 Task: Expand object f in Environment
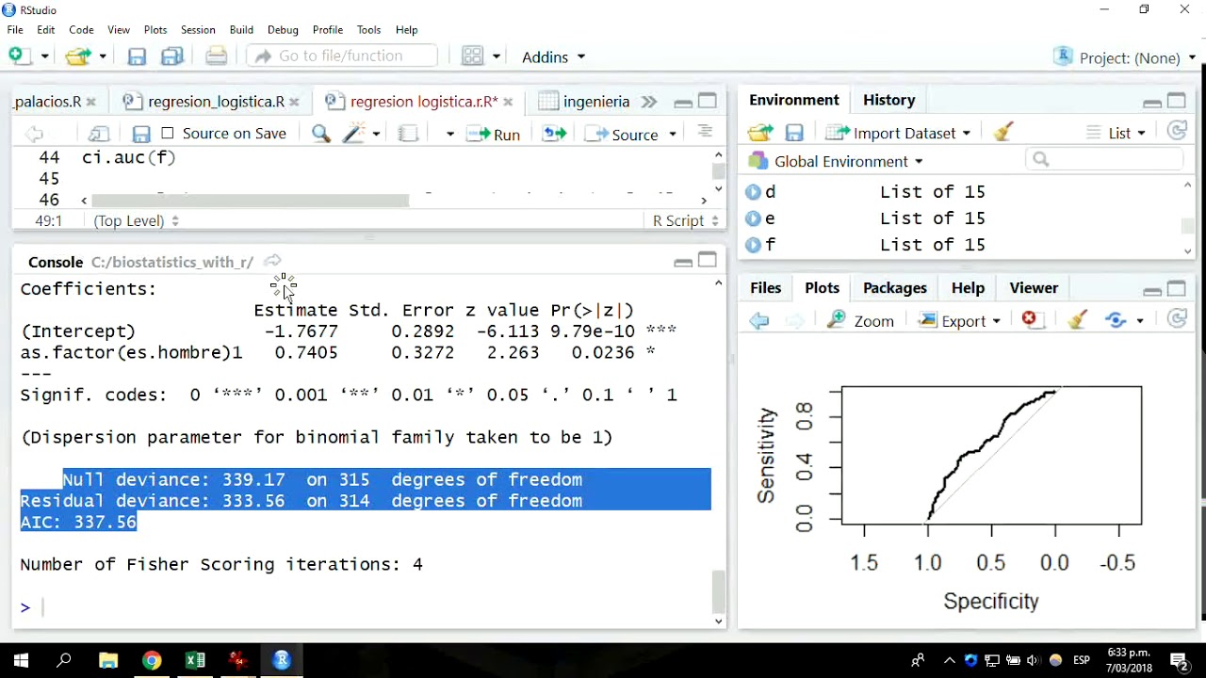tap(753, 245)
